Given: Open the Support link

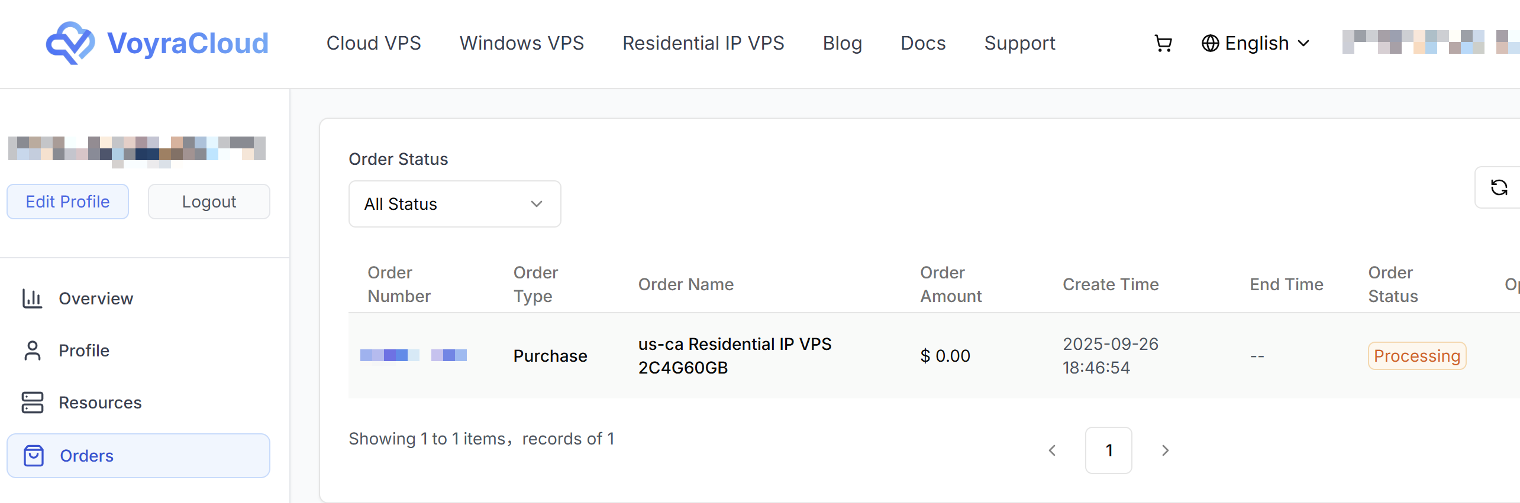Looking at the screenshot, I should (x=1019, y=43).
